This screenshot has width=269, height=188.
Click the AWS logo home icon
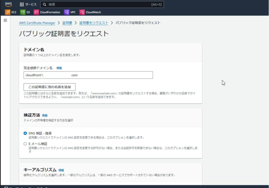click(x=8, y=4)
